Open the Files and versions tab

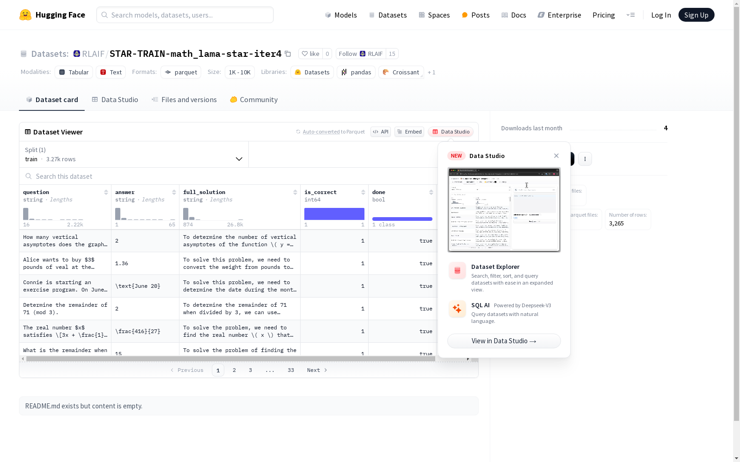pyautogui.click(x=184, y=100)
